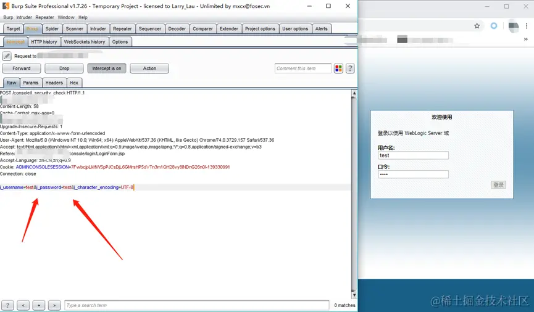Open the highlight color picker icon

pyautogui.click(x=338, y=68)
